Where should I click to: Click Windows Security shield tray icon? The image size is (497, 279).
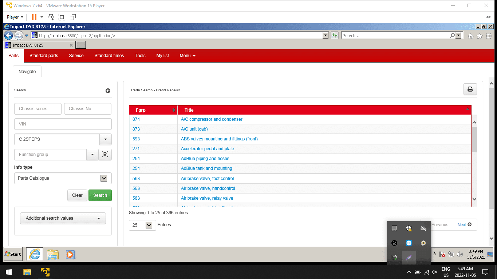point(409,228)
